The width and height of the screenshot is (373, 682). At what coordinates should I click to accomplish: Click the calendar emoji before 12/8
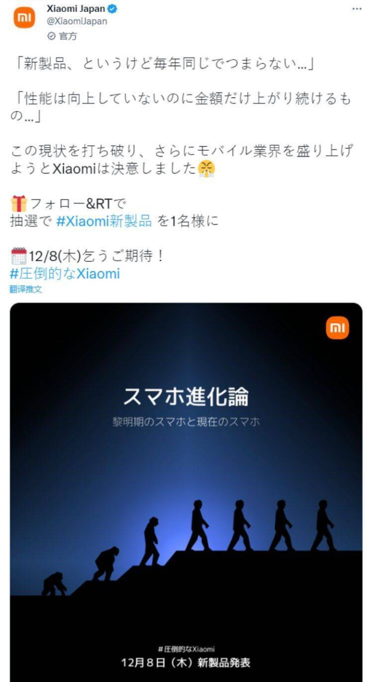tap(19, 256)
